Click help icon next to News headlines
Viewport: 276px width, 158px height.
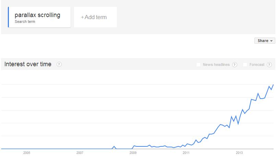pyautogui.click(x=235, y=64)
